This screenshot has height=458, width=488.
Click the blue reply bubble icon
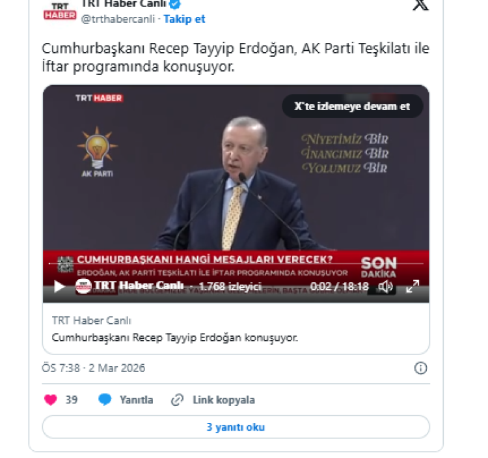(x=105, y=399)
